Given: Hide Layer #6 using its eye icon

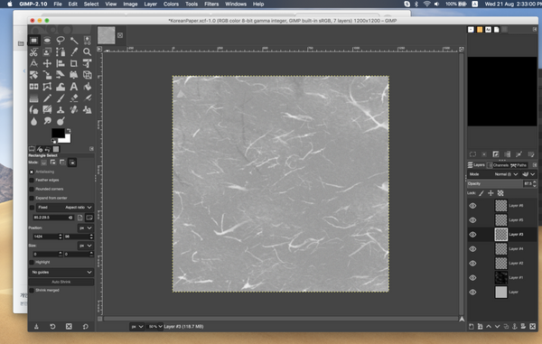Looking at the screenshot, I should [x=472, y=206].
